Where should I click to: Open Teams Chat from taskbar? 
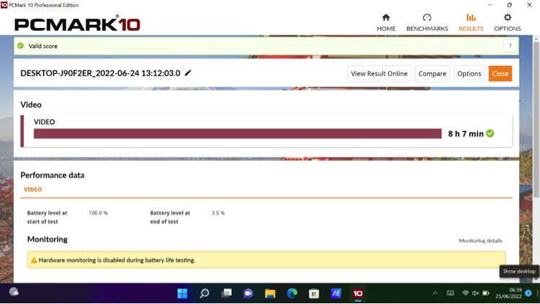(x=248, y=293)
